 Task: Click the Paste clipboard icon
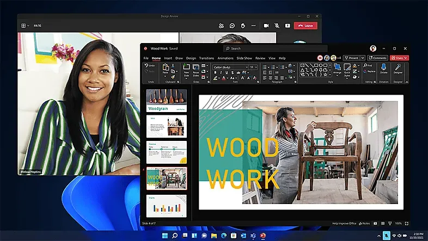point(166,67)
